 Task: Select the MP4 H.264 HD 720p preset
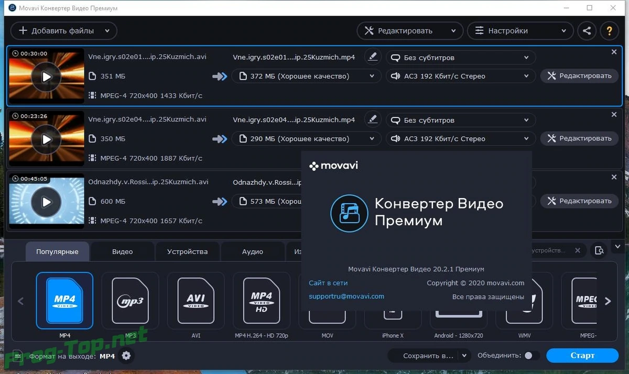(262, 301)
